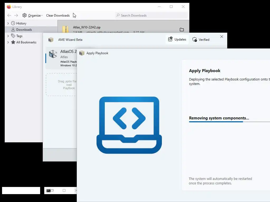Maximize the Library window
The width and height of the screenshot is (270, 202).
pyautogui.click(x=171, y=7)
